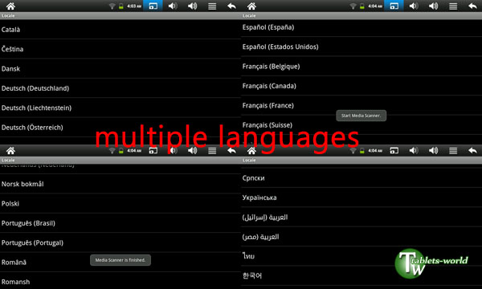This screenshot has width=482, height=289.
Task: Open the menu icon above the Español list
Action: pyautogui.click(x=453, y=6)
